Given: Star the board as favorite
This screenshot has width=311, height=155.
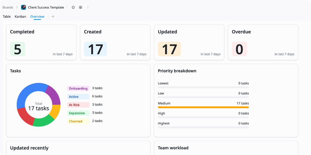Looking at the screenshot, I should 73,7.
